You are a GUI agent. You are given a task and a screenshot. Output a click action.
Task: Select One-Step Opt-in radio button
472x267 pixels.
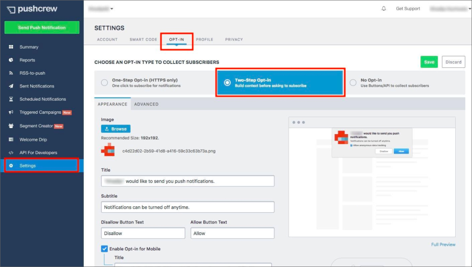(x=105, y=83)
